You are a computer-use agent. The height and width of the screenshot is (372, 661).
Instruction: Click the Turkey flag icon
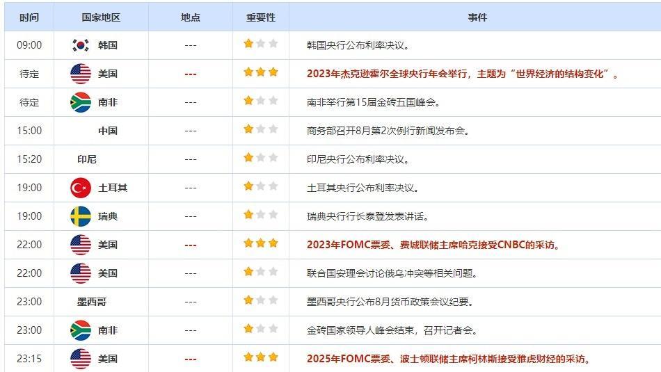(81, 188)
